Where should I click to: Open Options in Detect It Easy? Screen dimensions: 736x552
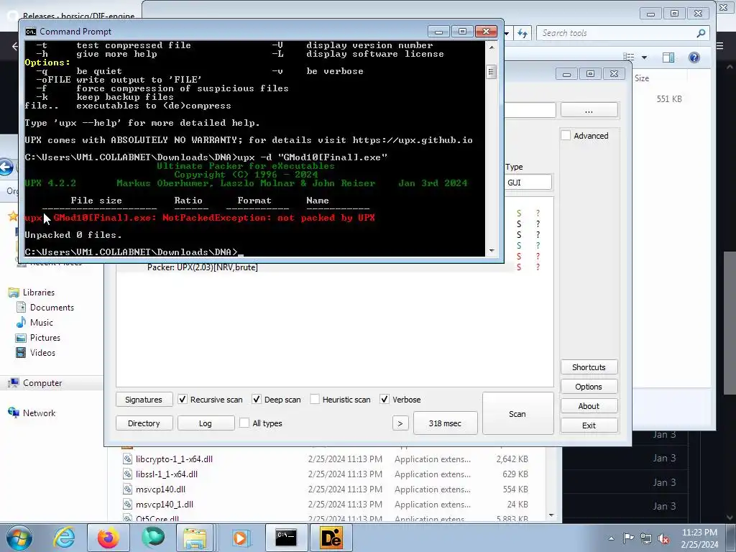589,386
